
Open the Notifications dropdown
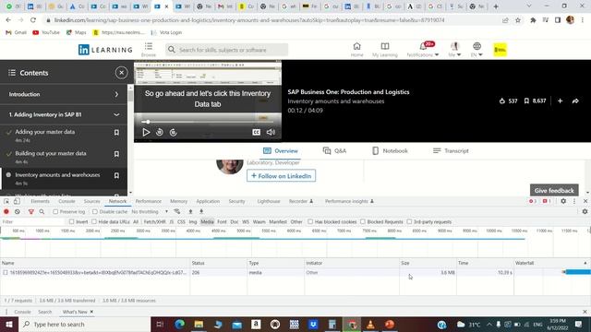(x=423, y=49)
